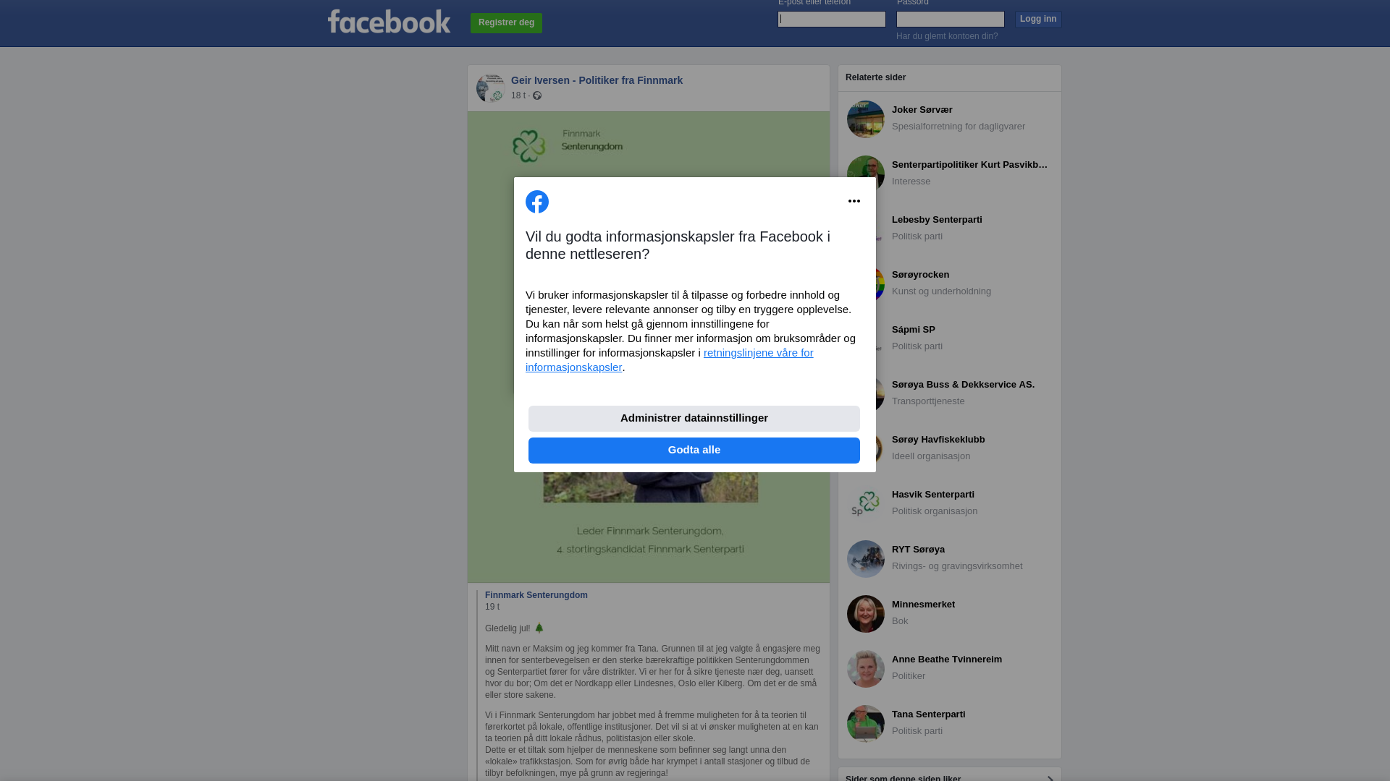1390x781 pixels.
Task: Click the 'Har du glemt kontoen din?' link
Action: (947, 36)
